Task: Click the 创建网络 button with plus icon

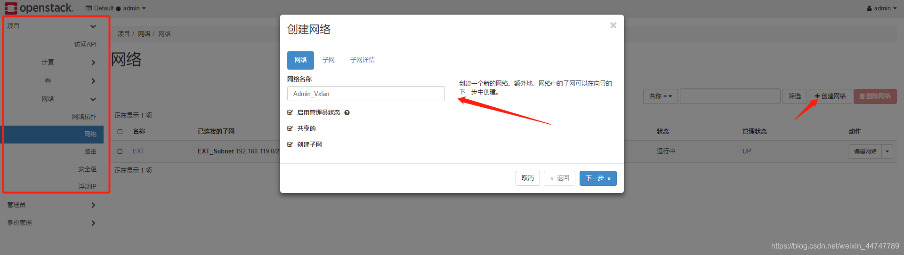Action: (x=831, y=96)
